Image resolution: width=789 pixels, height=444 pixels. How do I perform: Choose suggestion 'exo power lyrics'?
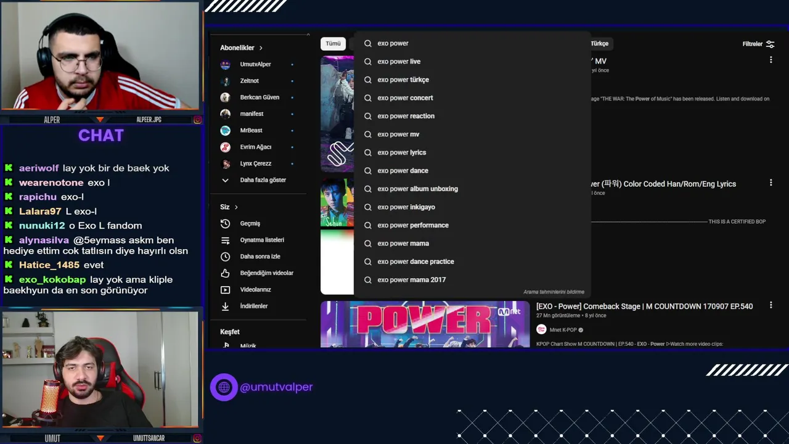point(472,152)
